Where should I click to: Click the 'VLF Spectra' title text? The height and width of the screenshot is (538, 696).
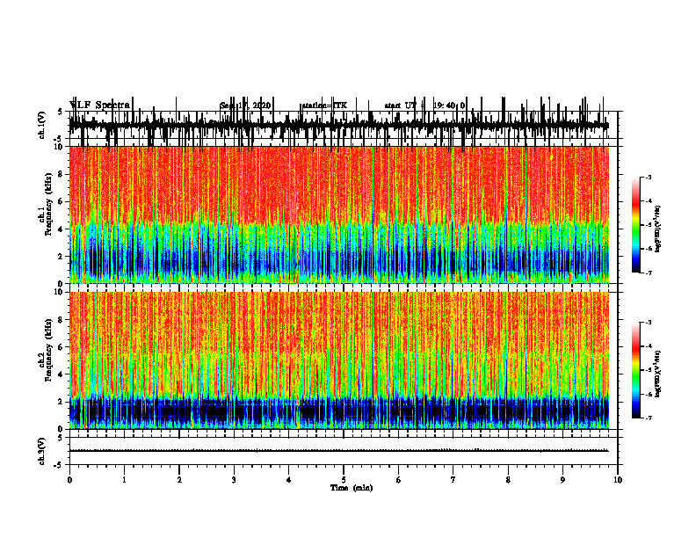[99, 105]
